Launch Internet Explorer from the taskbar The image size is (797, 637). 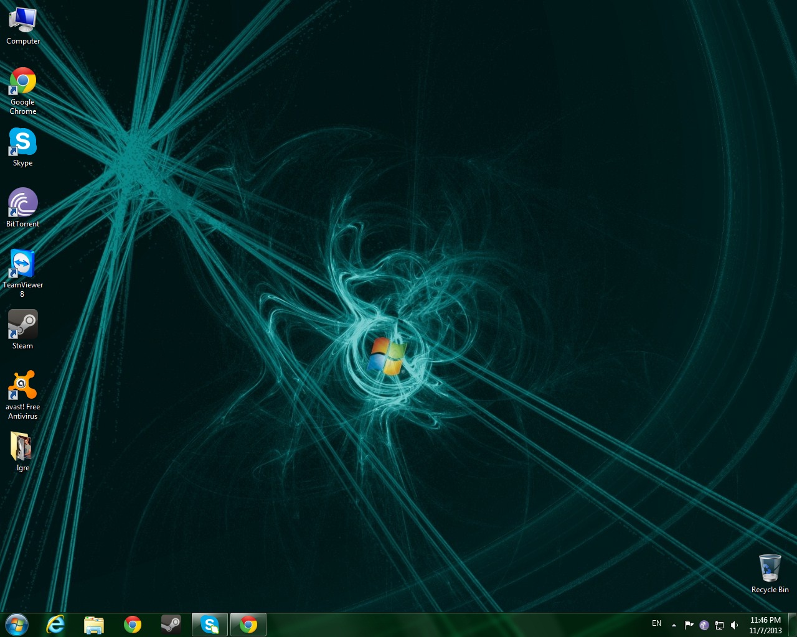[55, 625]
